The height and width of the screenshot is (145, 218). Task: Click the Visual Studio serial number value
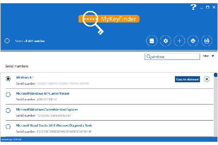pos(64,132)
